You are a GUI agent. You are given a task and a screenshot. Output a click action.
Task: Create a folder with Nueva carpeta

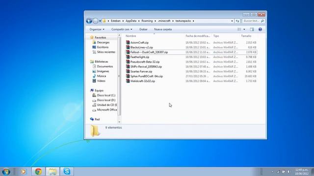[163, 29]
